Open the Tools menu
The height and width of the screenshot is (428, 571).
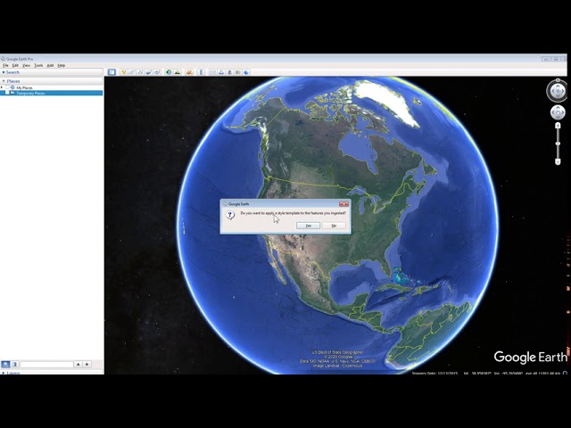(38, 65)
